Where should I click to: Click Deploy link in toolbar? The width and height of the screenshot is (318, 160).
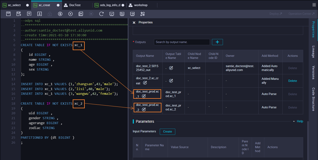[x=276, y=14]
